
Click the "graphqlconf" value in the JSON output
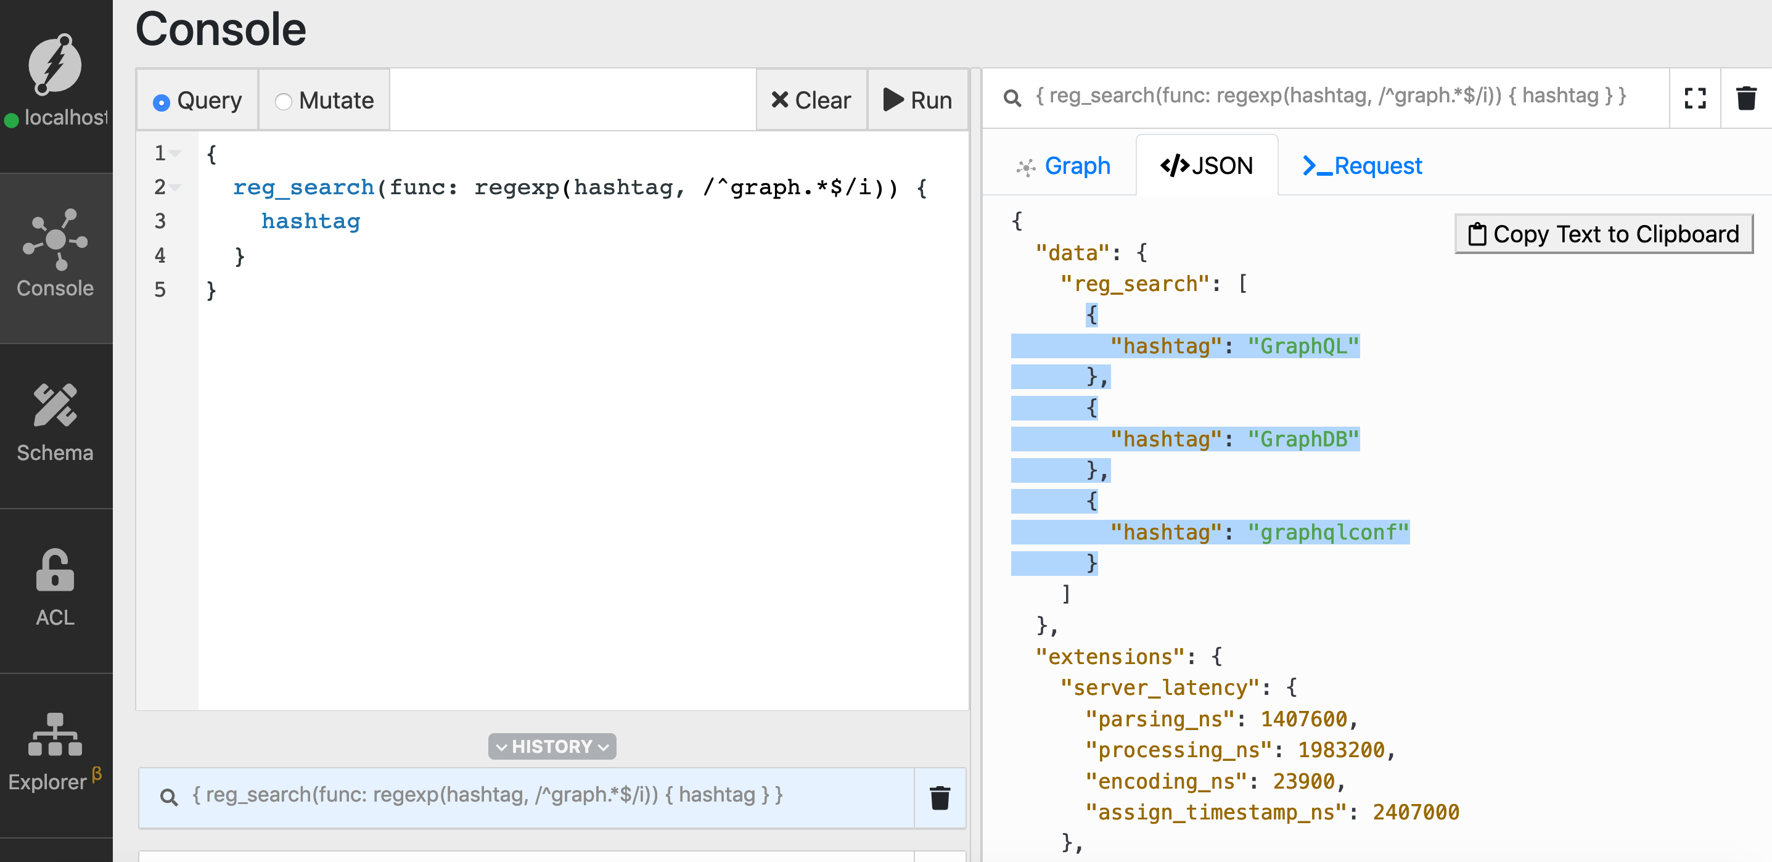tap(1327, 532)
